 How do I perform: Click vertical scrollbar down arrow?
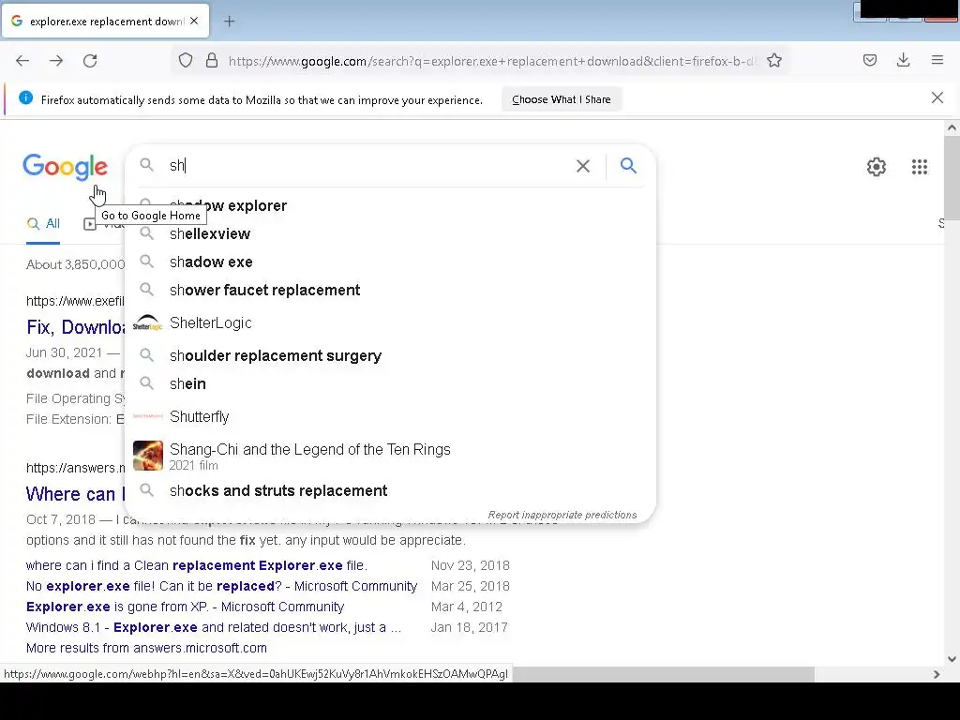(952, 659)
